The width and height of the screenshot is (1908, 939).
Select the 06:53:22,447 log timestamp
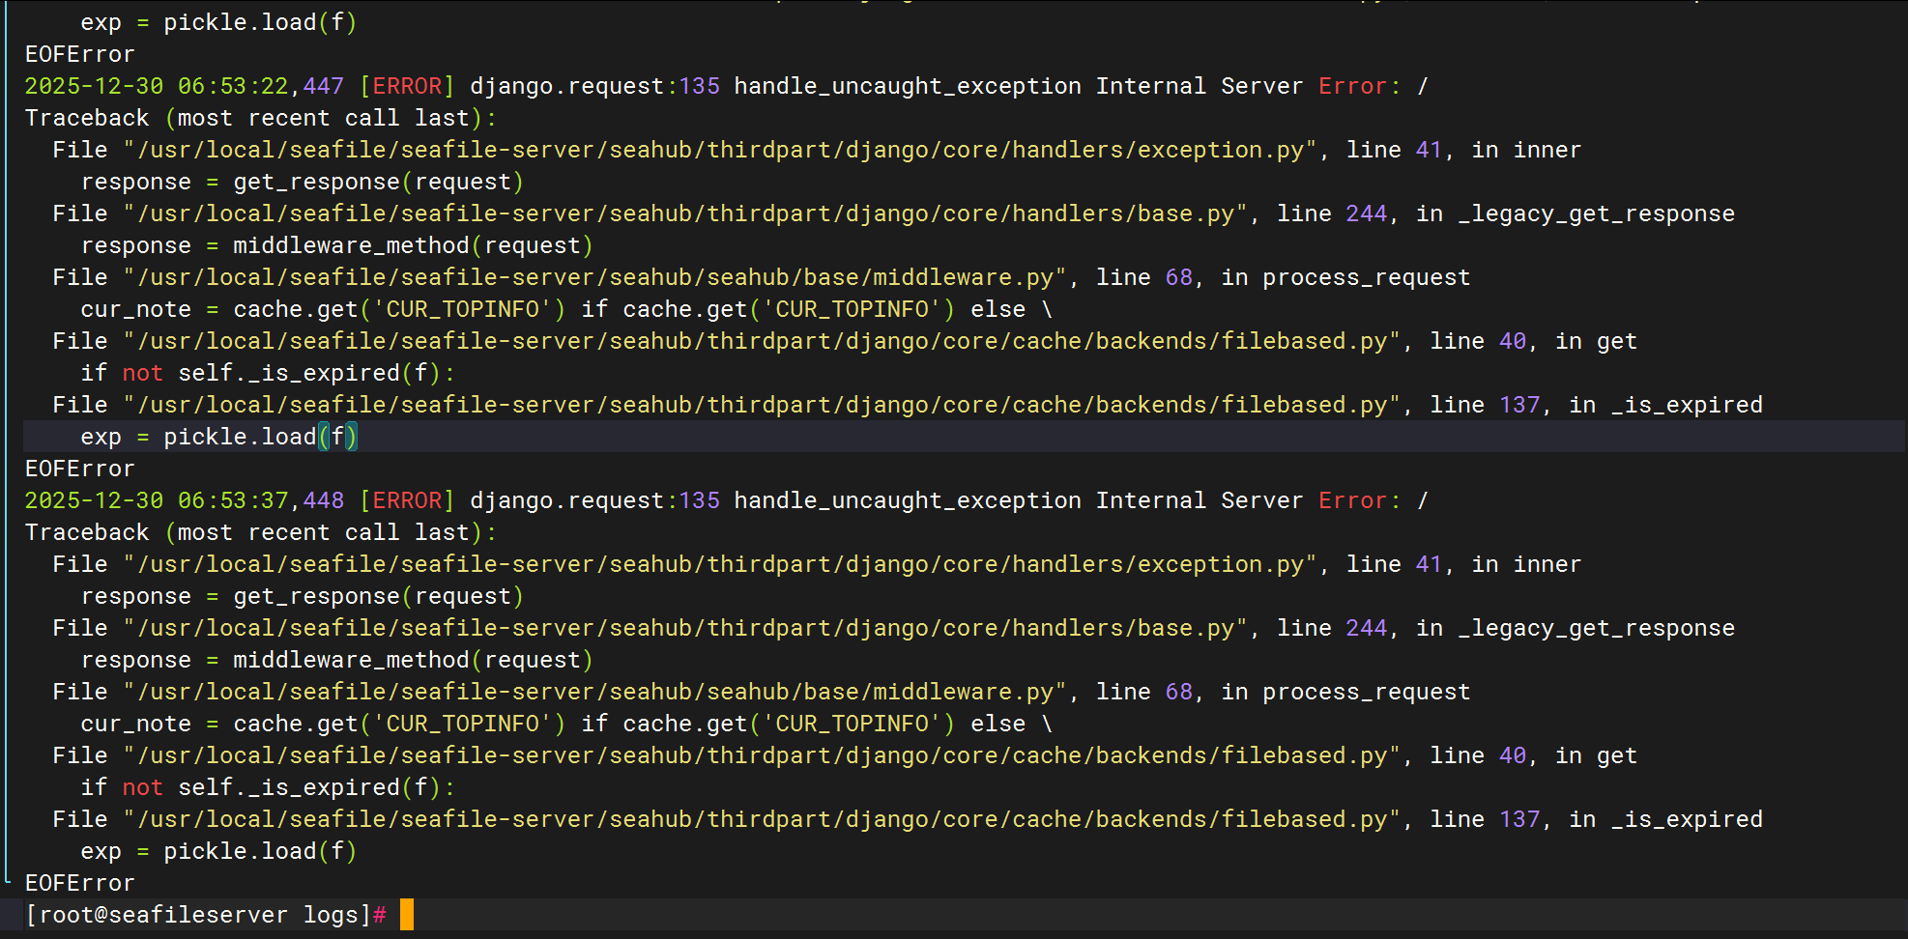click(x=260, y=86)
